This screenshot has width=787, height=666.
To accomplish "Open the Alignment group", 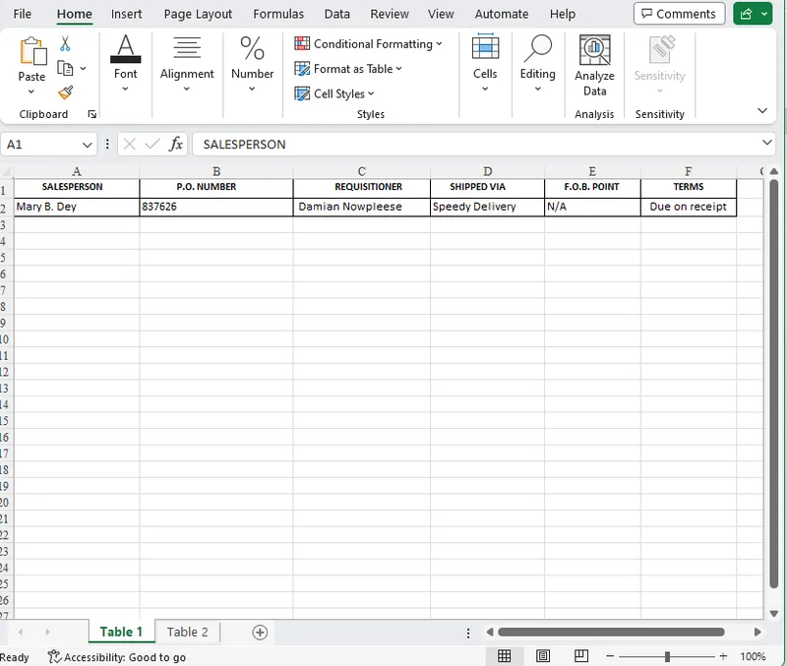I will (x=187, y=63).
